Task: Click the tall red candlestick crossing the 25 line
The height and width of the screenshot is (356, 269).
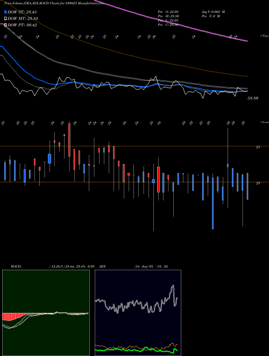Action: [x=69, y=140]
